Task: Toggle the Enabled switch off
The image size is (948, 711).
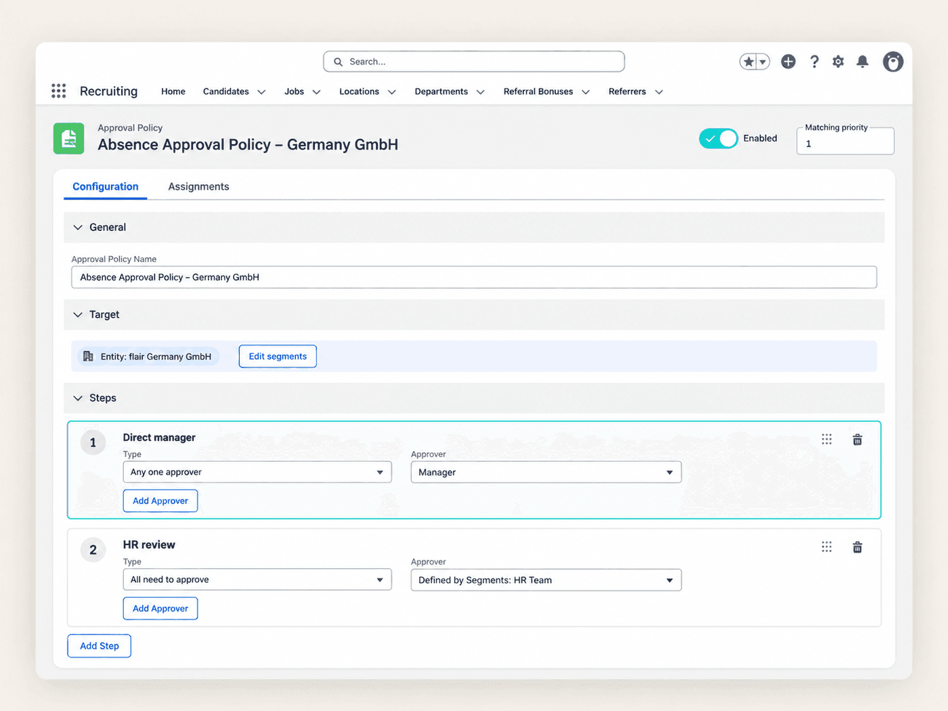Action: pos(718,138)
